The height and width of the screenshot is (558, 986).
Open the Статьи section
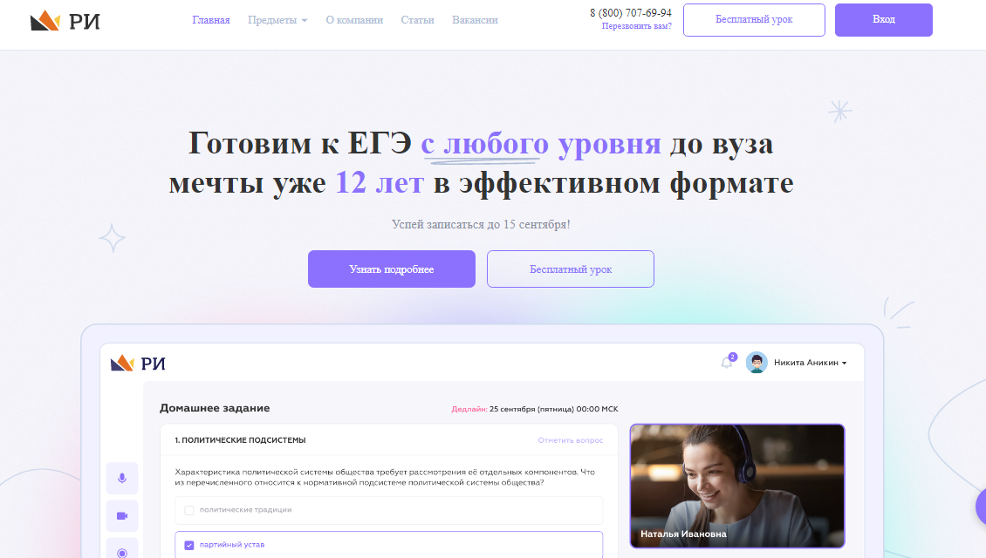click(x=418, y=20)
